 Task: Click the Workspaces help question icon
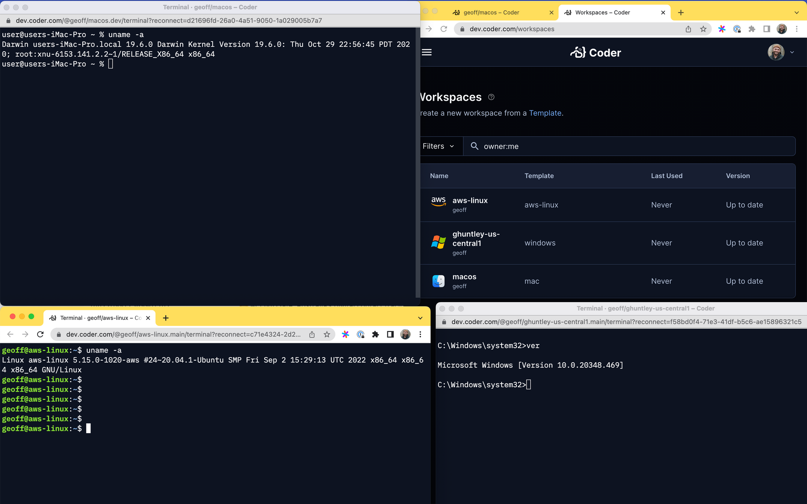(491, 97)
